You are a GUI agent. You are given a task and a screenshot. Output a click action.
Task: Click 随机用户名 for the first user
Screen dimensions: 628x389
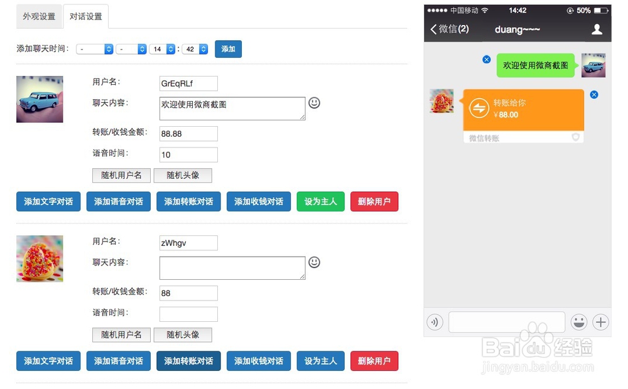pyautogui.click(x=121, y=175)
